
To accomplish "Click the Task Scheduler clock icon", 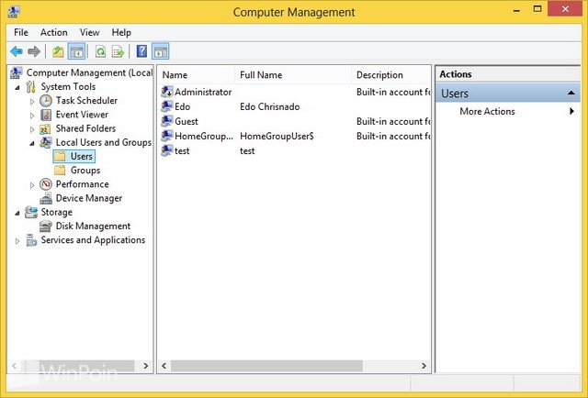I will pos(46,101).
